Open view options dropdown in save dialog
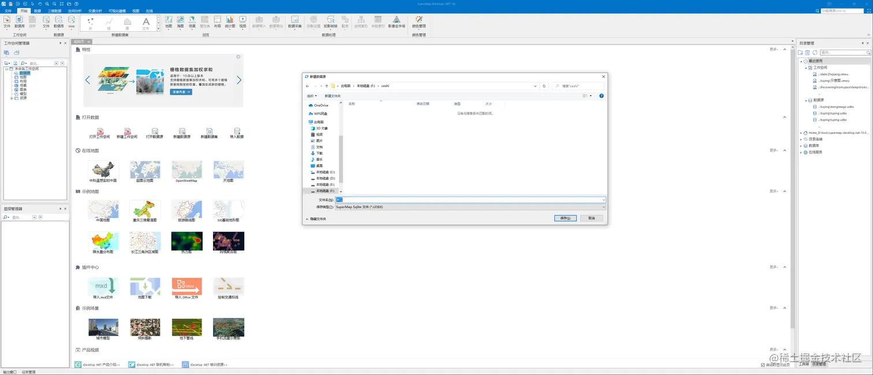873x375 pixels. tap(591, 96)
